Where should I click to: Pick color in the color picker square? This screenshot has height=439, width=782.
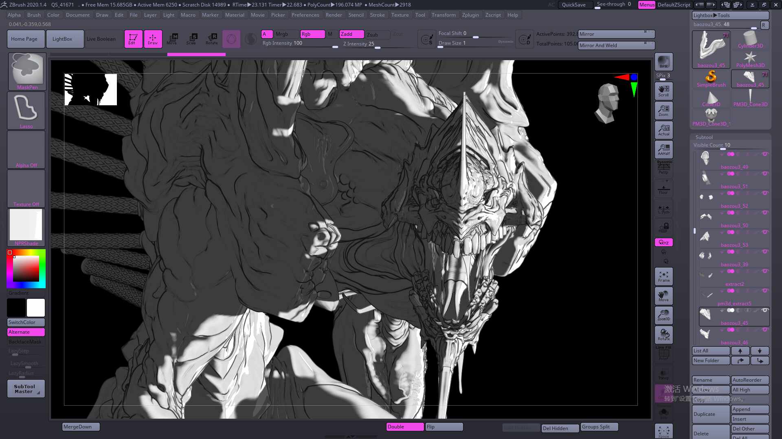tap(26, 269)
